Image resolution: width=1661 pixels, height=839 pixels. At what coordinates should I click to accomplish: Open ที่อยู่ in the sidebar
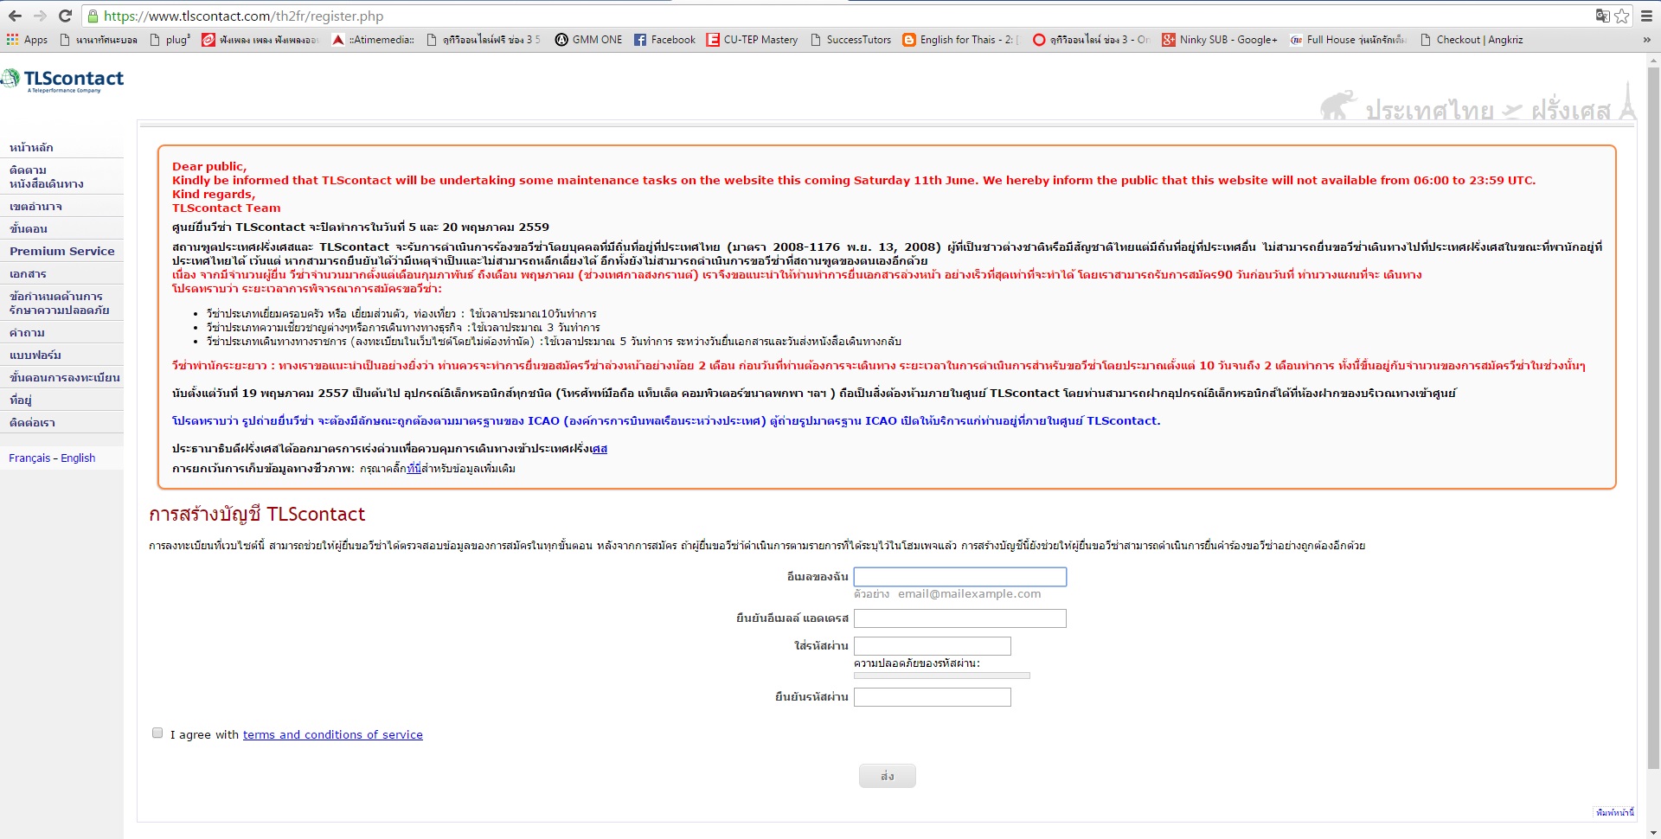(20, 400)
